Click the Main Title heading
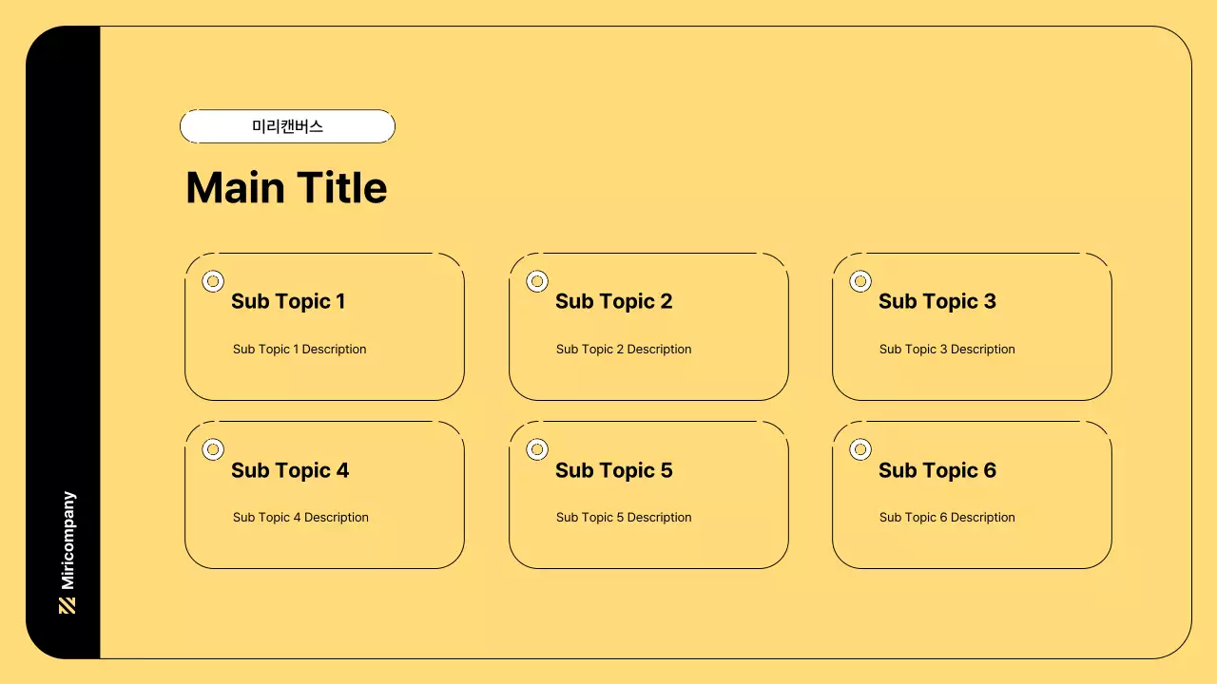The width and height of the screenshot is (1217, 684). (x=286, y=188)
